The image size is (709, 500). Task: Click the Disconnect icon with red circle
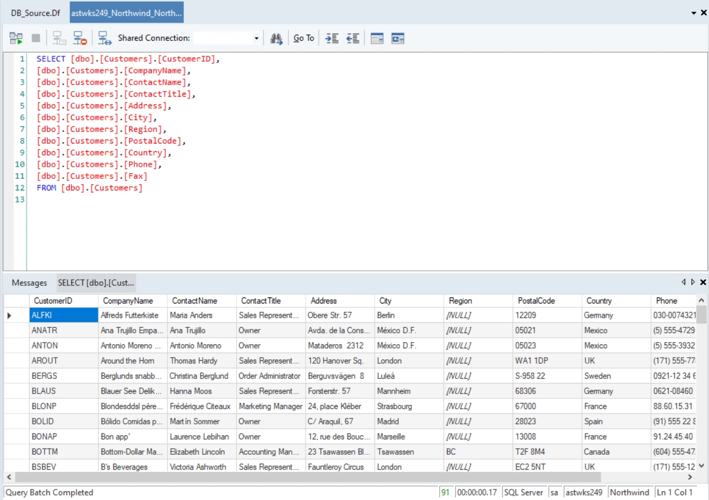pyautogui.click(x=80, y=38)
